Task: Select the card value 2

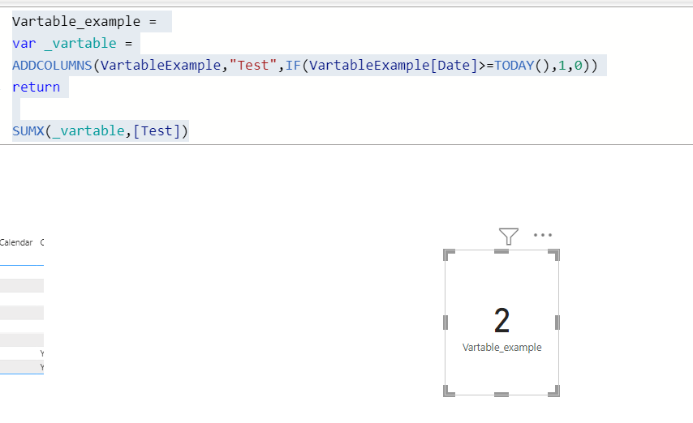Action: (x=501, y=321)
